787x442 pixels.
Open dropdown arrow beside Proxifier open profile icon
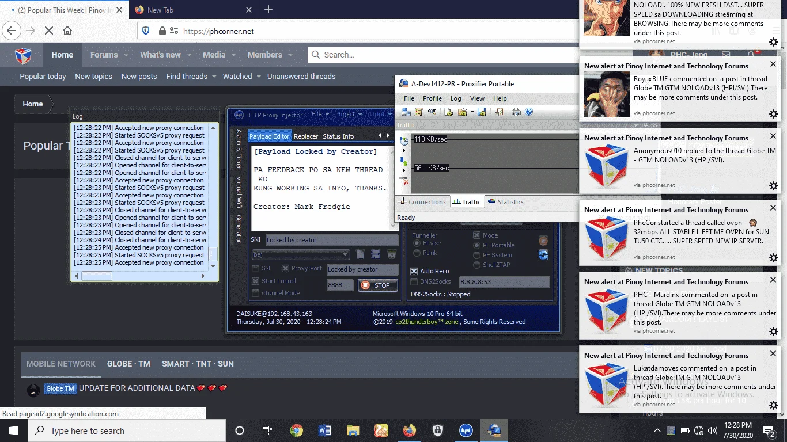point(472,112)
